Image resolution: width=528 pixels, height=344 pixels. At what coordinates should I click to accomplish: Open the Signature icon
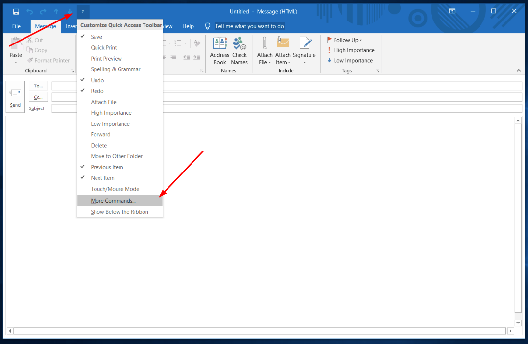(x=305, y=43)
